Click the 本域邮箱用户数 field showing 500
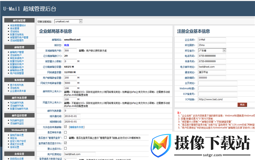This screenshot has height=160, width=255. [70, 51]
